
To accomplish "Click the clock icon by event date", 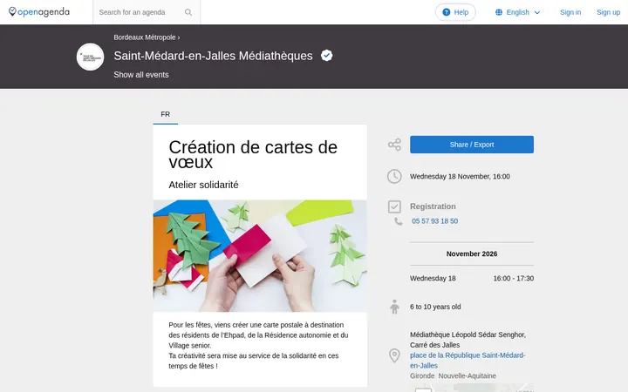I will [x=394, y=176].
